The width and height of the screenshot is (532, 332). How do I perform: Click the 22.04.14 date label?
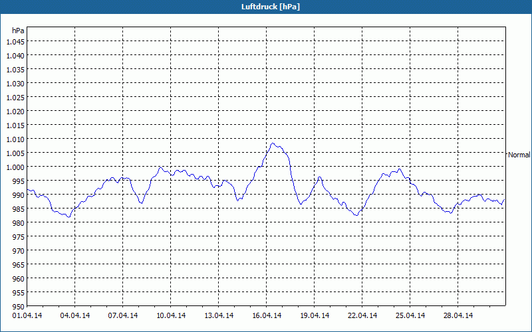(362, 315)
